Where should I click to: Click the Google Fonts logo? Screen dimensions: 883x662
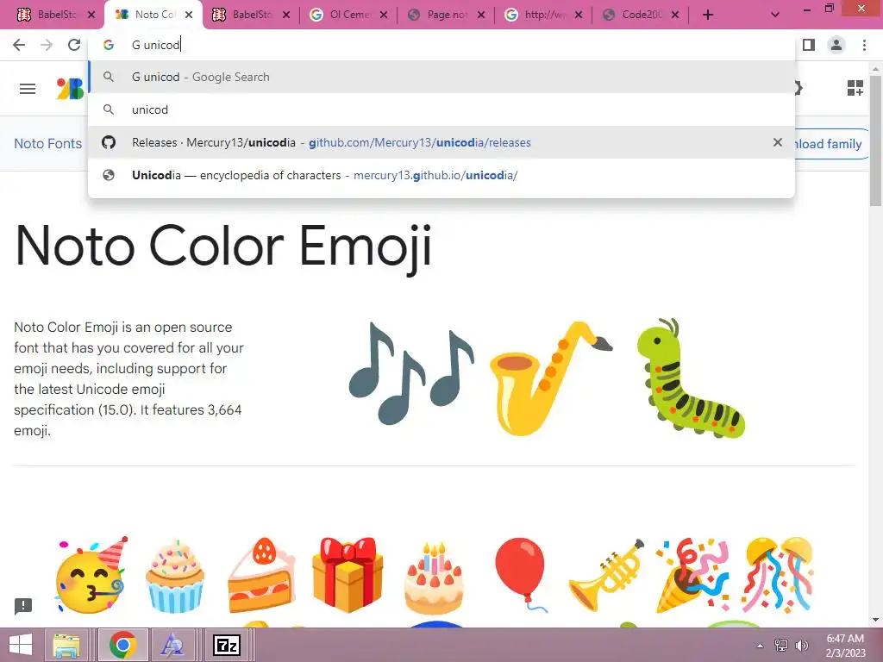coord(71,89)
